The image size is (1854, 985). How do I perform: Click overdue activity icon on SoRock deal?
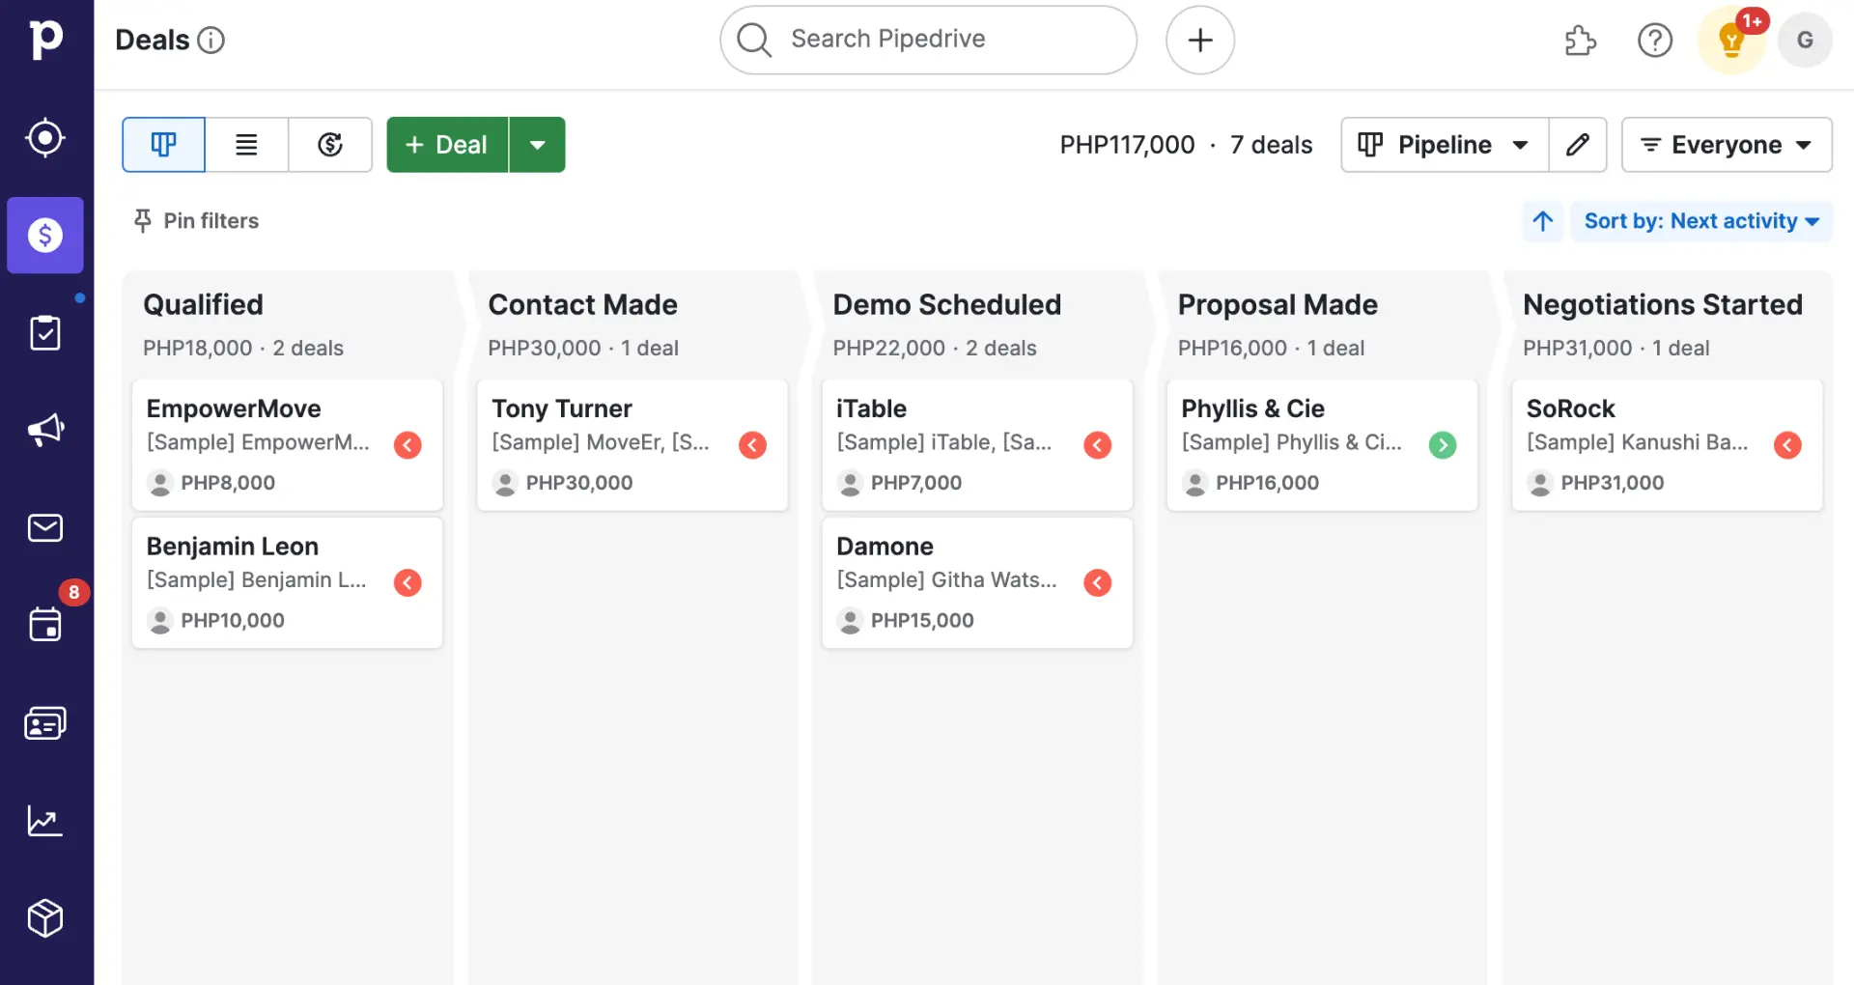tap(1787, 445)
